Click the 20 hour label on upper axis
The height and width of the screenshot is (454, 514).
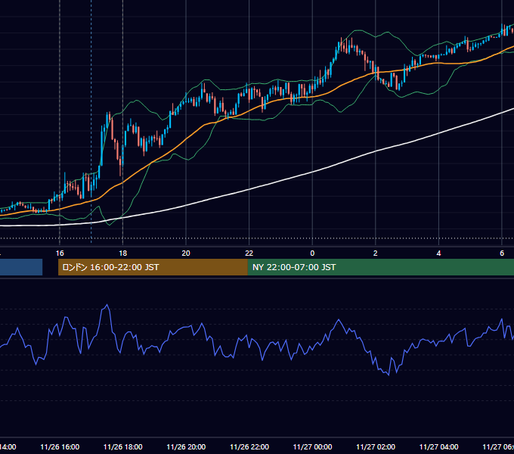(186, 253)
